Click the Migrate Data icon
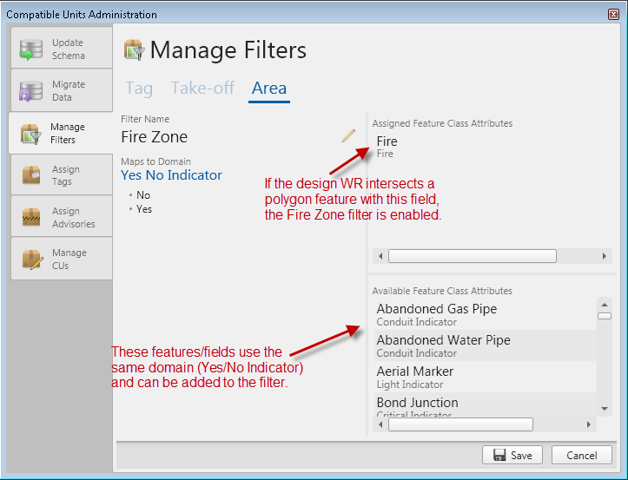 pos(31,91)
